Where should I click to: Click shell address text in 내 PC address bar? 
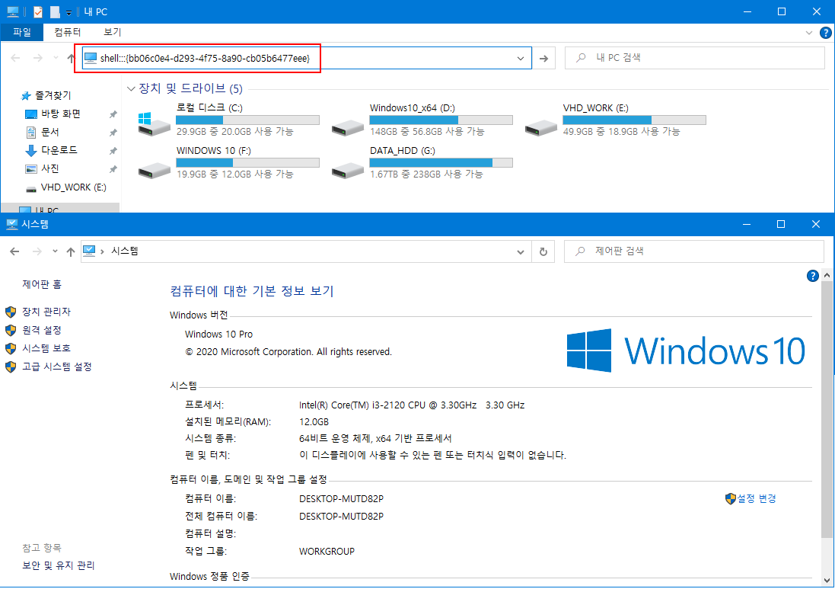[205, 58]
